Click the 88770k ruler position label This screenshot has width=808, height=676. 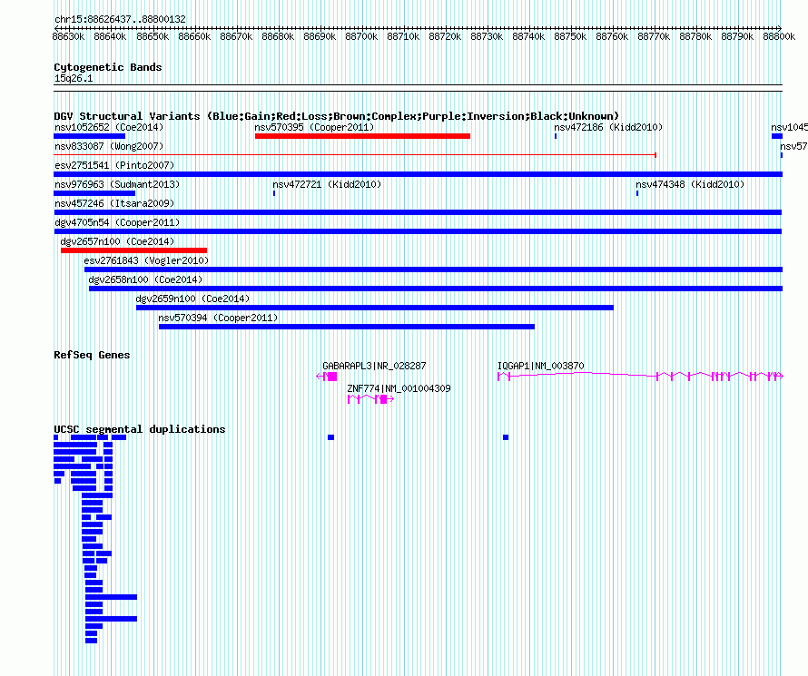point(654,36)
